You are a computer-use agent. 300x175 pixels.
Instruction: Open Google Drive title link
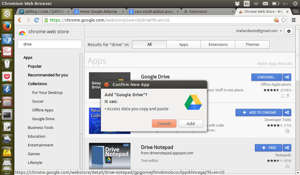pyautogui.click(x=155, y=76)
